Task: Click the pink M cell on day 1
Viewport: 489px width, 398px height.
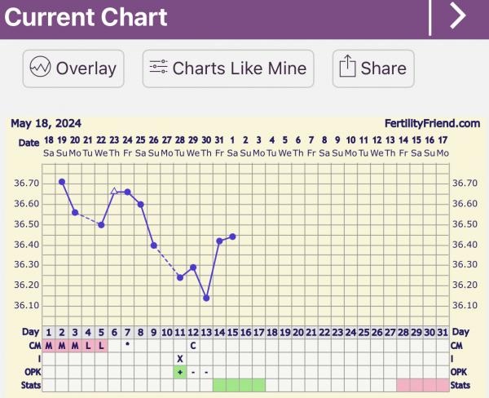Action: coord(49,346)
